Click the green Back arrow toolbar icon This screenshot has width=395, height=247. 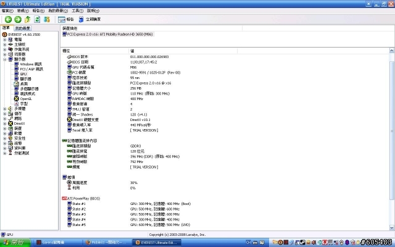pyautogui.click(x=8, y=19)
